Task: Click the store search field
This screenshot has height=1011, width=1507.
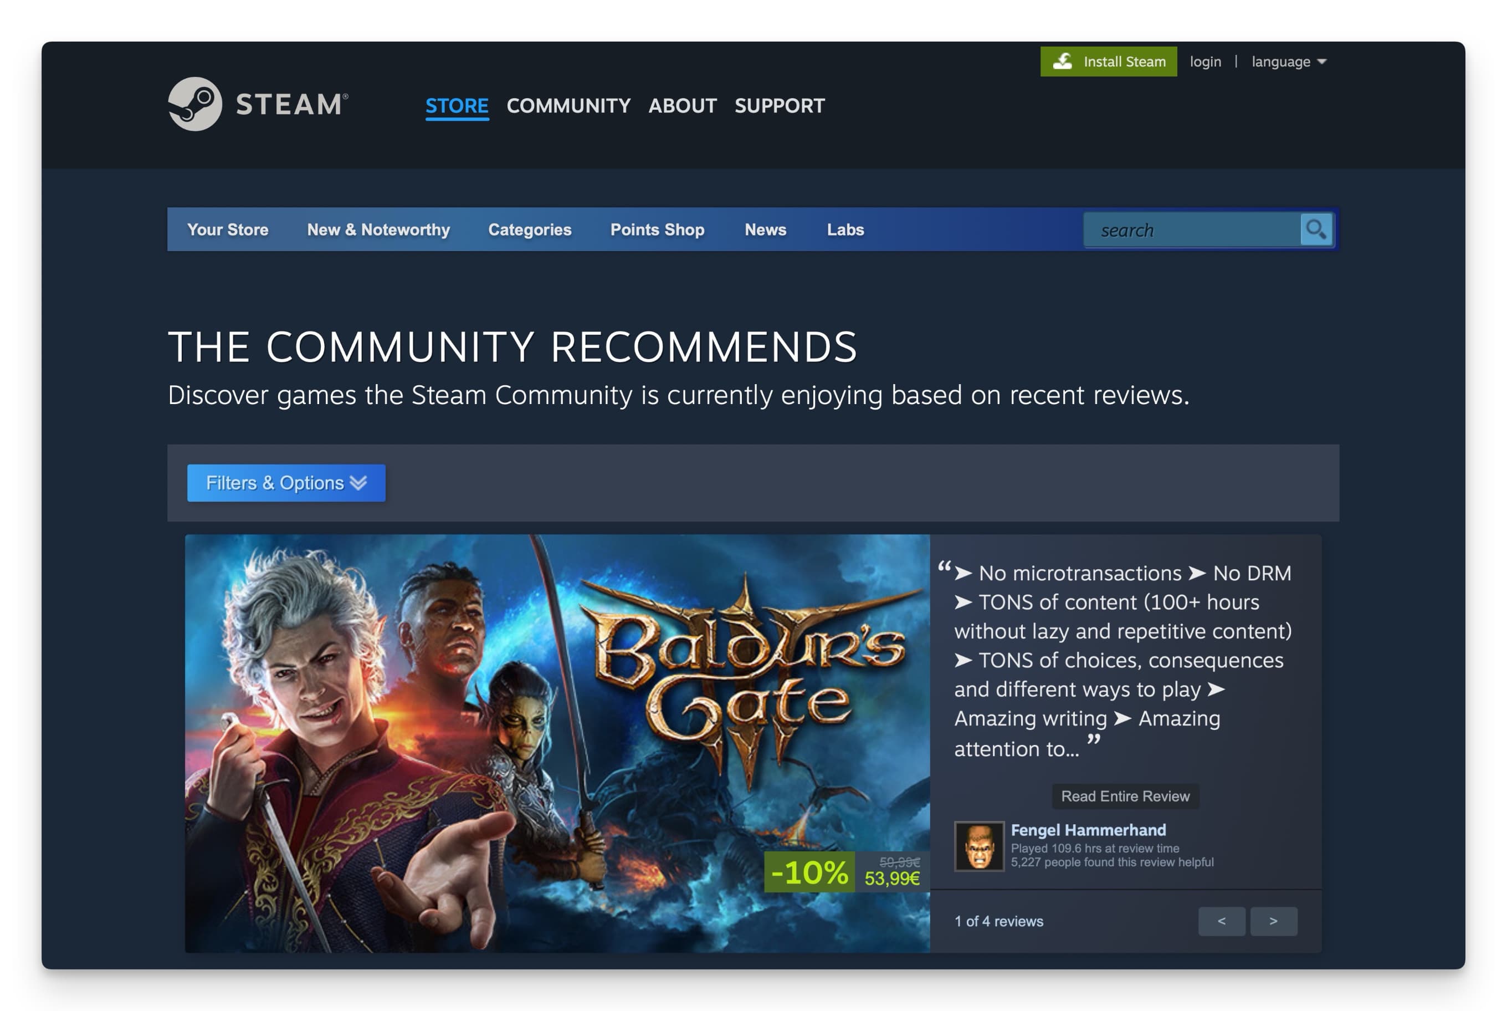Action: pyautogui.click(x=1192, y=229)
